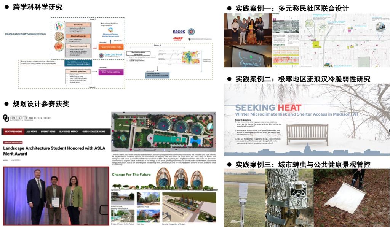Select the Community-driven Heat Vulnerability Index box

coord(157,75)
